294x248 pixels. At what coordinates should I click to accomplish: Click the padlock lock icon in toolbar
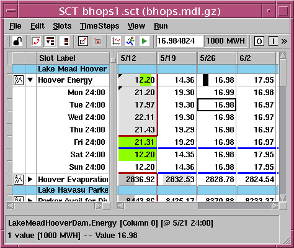pyautogui.click(x=18, y=41)
